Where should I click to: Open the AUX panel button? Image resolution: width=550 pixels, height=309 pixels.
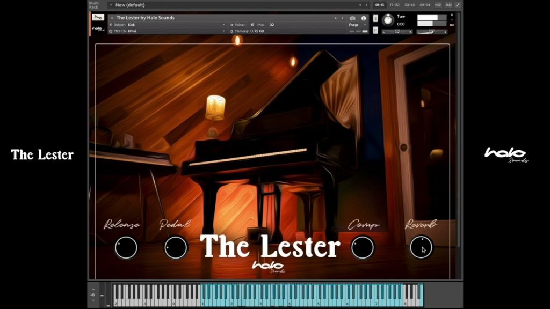[x=448, y=5]
